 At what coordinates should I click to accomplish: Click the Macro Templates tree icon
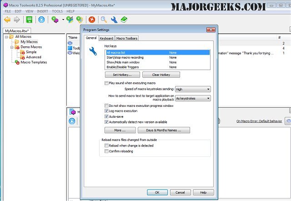17,62
